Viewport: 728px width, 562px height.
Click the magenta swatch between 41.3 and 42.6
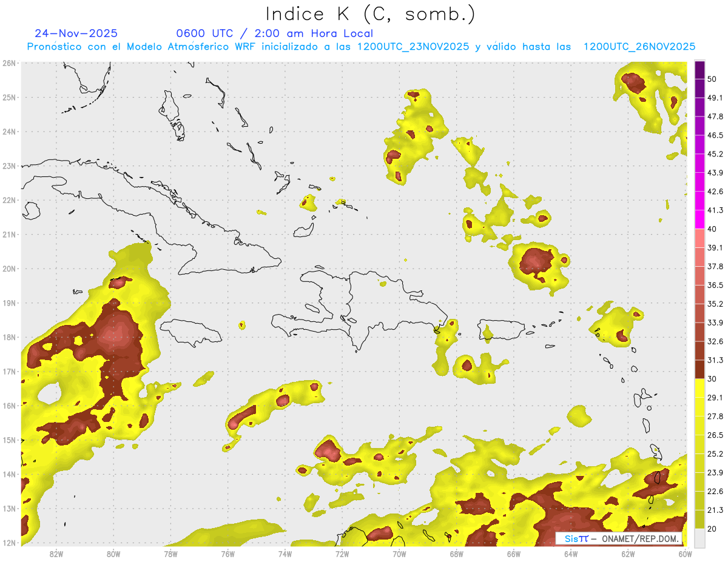point(699,201)
